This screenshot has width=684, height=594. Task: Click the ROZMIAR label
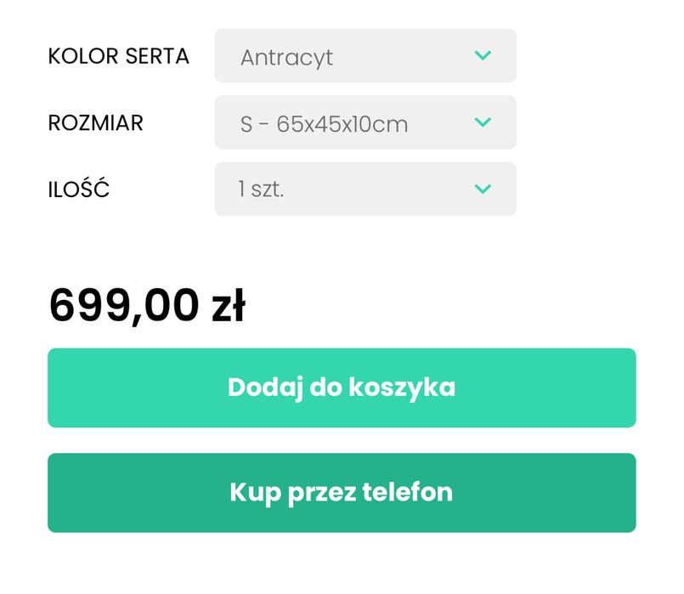click(96, 122)
